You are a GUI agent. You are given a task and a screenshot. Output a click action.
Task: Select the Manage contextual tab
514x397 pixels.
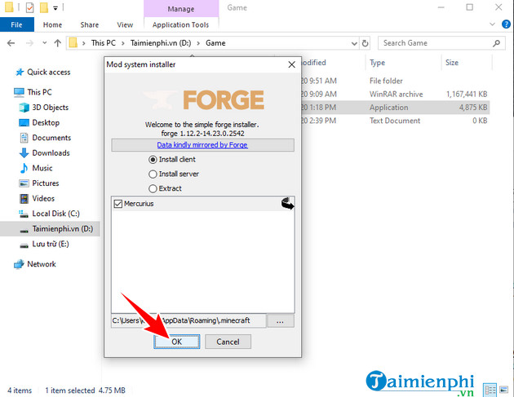(181, 9)
